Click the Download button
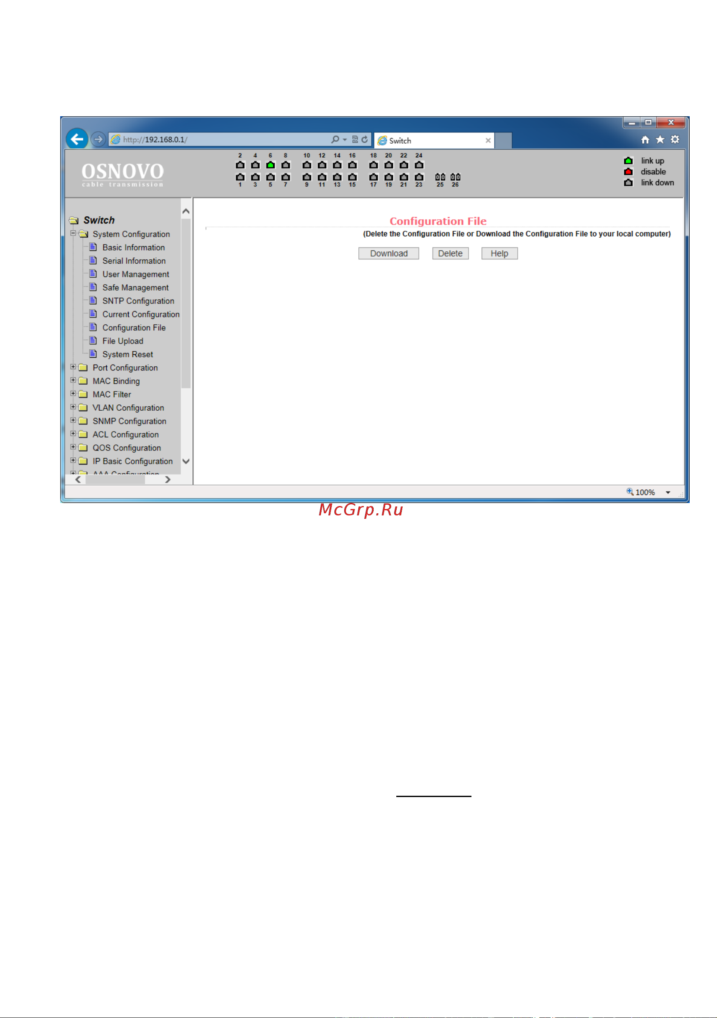 point(389,253)
